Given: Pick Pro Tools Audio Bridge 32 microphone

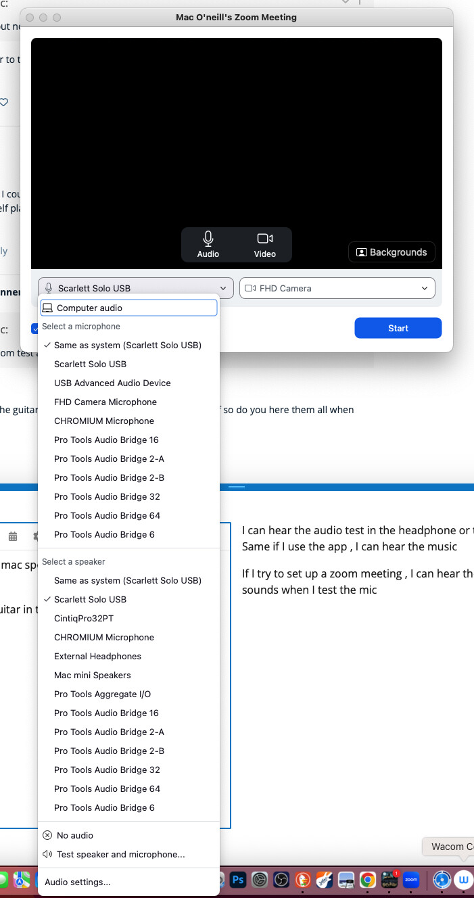Looking at the screenshot, I should pos(128,496).
